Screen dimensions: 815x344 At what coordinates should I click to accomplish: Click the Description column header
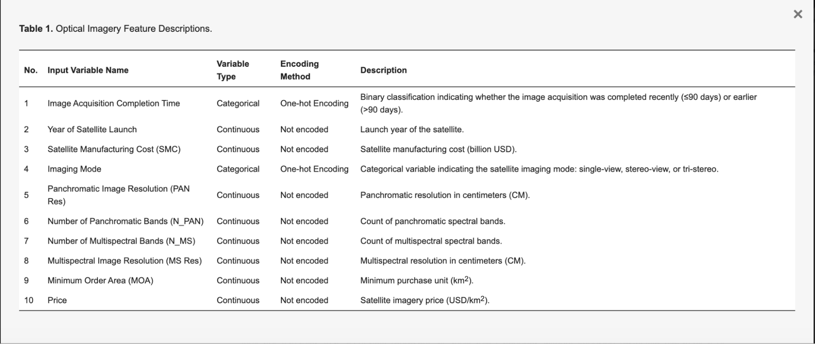[384, 70]
